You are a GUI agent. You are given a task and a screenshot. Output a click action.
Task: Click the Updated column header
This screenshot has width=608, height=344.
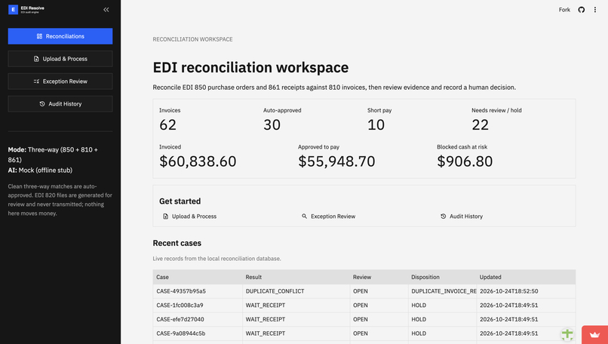click(x=527, y=277)
